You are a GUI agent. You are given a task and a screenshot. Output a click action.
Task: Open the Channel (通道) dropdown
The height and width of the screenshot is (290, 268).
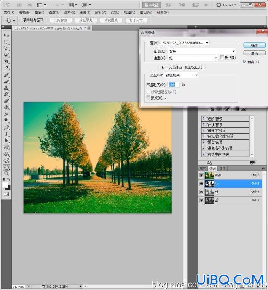click(x=193, y=58)
